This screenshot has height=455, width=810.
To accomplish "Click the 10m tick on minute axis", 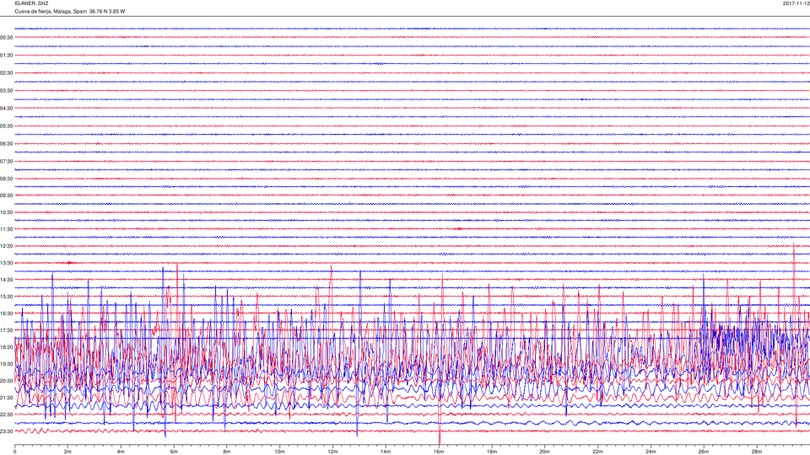I will [279, 452].
